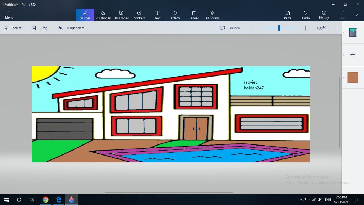Open the Text tool tab
Viewport: 364px width, 205px height.
(157, 15)
